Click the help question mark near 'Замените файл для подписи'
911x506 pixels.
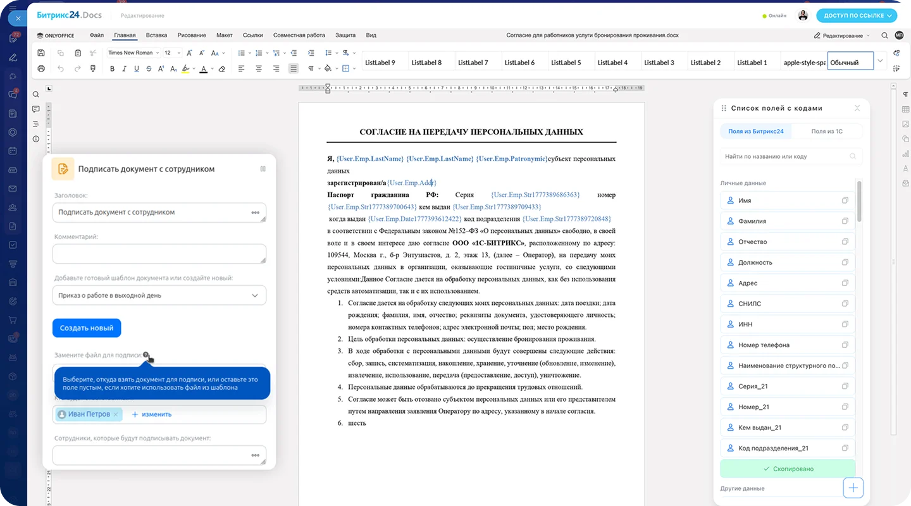coord(146,355)
